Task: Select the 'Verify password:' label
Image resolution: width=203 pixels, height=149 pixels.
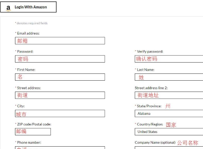Action: point(150,52)
